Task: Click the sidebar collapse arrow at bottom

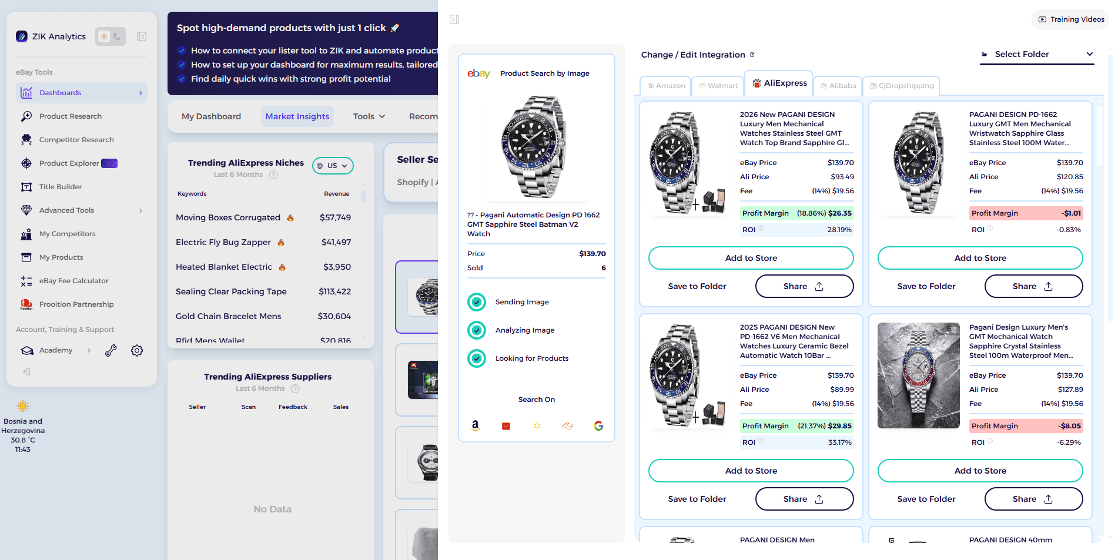Action: click(x=26, y=371)
